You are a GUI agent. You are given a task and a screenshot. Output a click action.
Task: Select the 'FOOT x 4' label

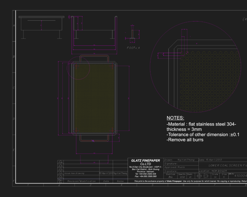coord(133,48)
